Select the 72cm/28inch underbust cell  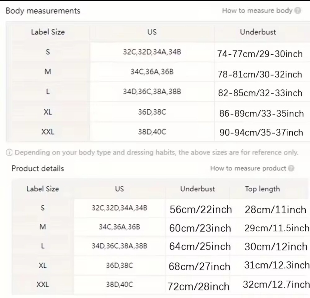pos(198,286)
